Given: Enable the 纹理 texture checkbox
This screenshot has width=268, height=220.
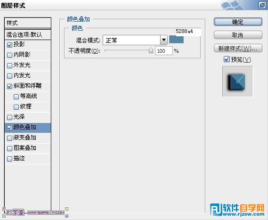Looking at the screenshot, I should pos(16,107).
